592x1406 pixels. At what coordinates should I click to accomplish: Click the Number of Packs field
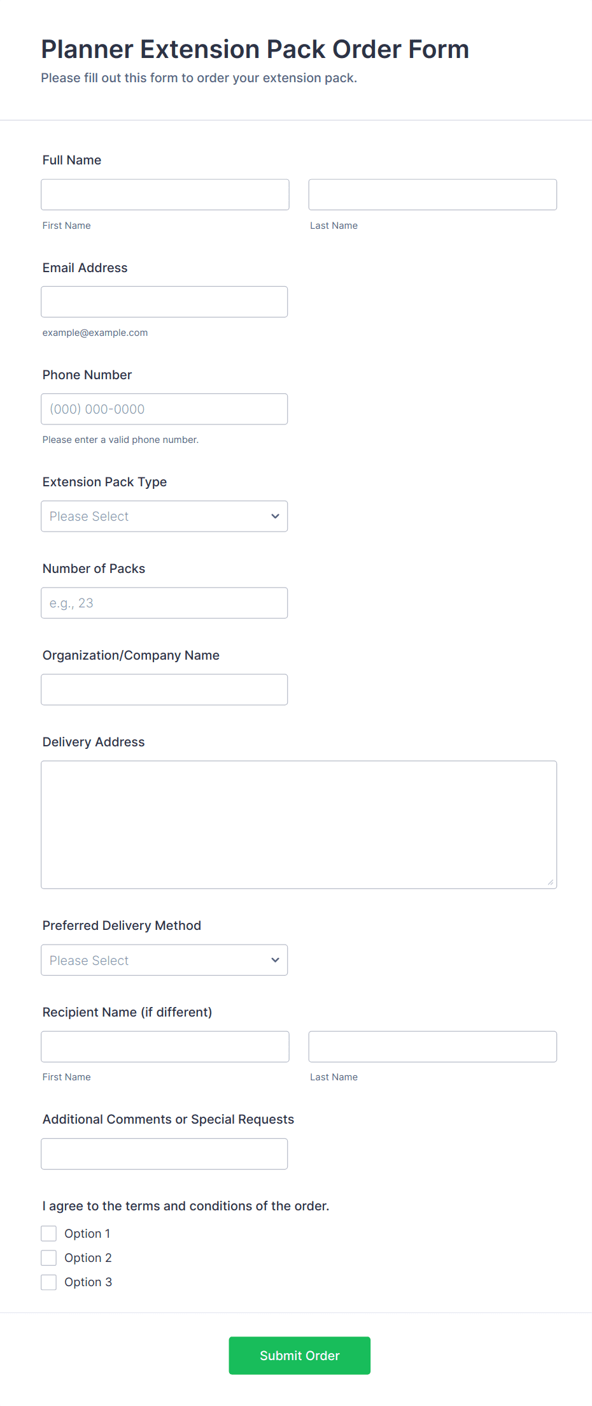click(164, 603)
